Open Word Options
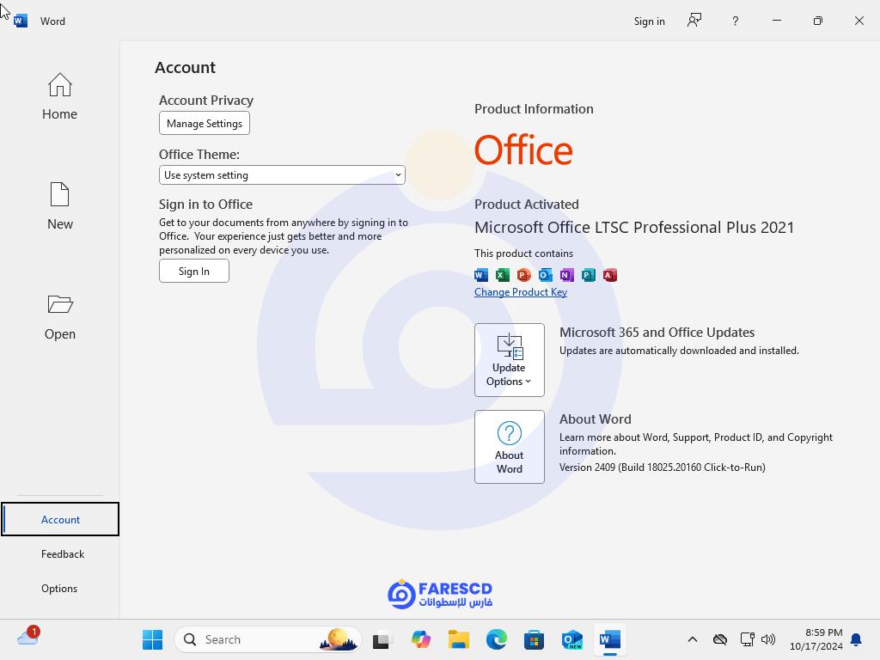Image resolution: width=880 pixels, height=660 pixels. click(59, 588)
